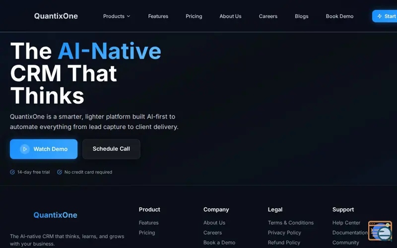Open About Us in top navigation
The width and height of the screenshot is (397, 248).
[230, 16]
